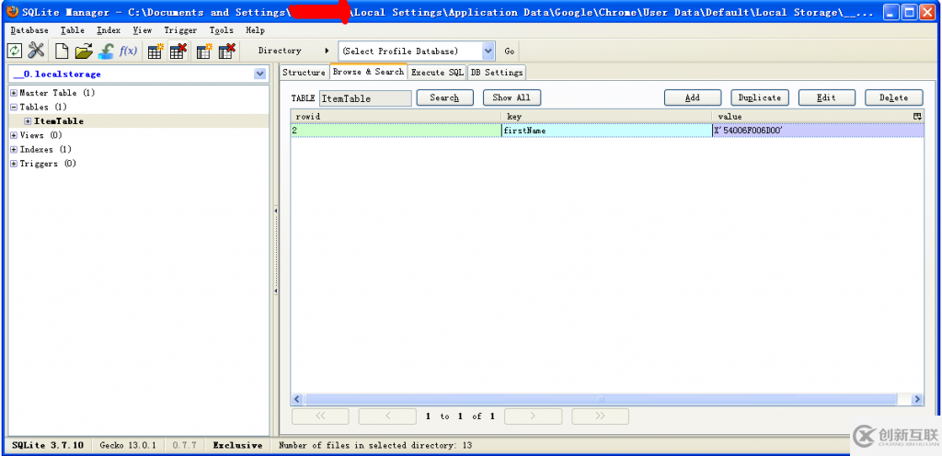This screenshot has width=942, height=456.
Task: Open the View menu
Action: point(143,30)
